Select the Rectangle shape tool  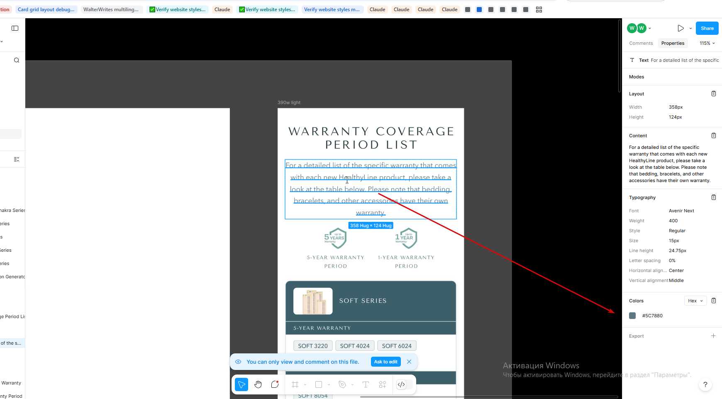click(319, 384)
